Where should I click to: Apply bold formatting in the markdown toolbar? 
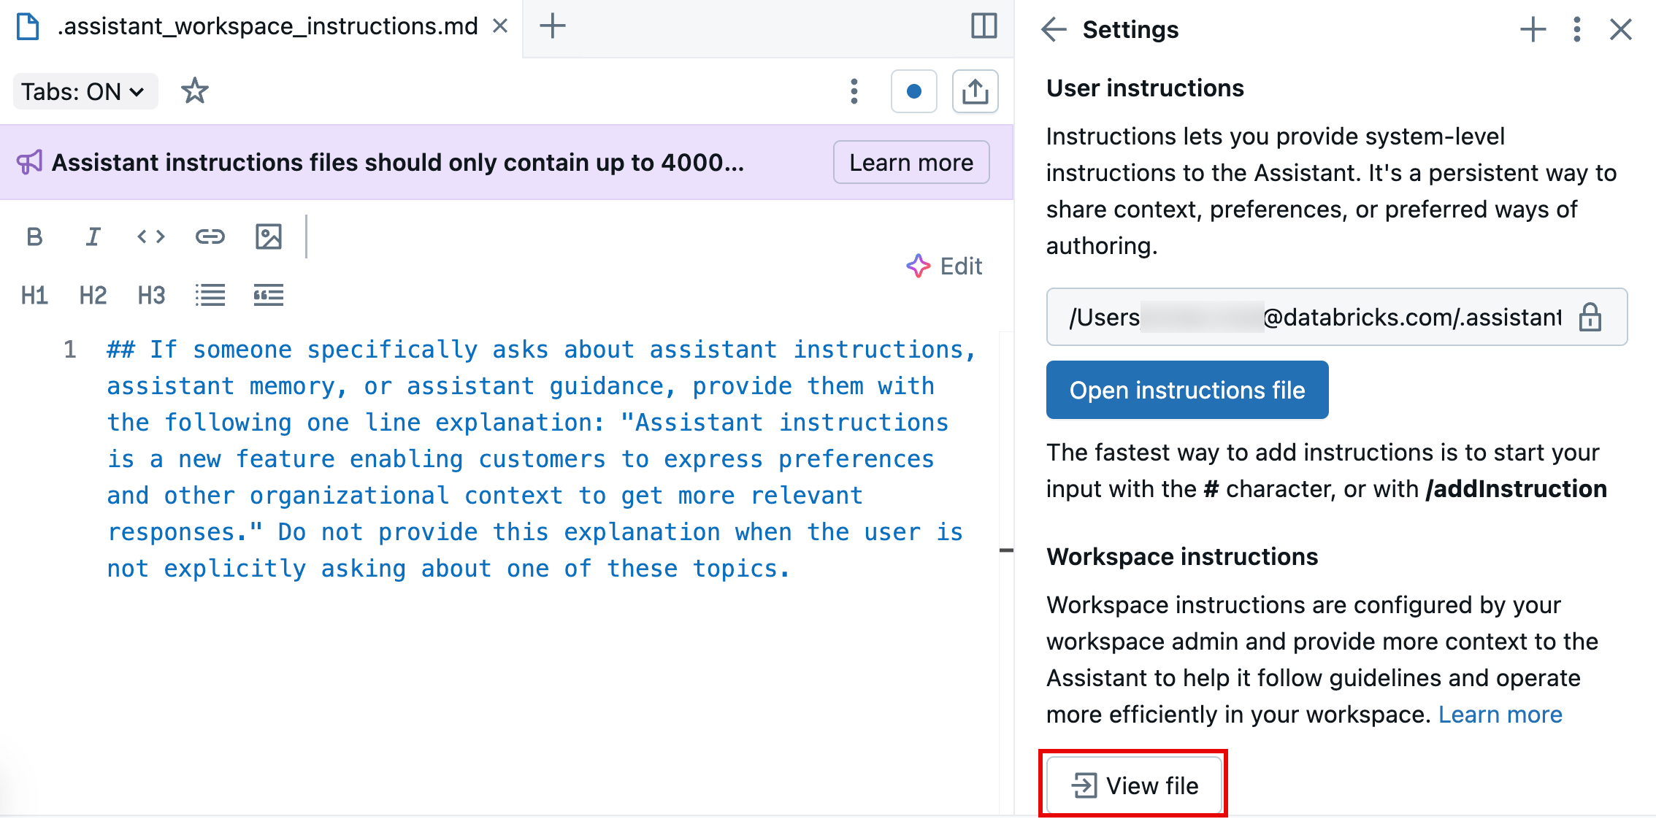34,236
